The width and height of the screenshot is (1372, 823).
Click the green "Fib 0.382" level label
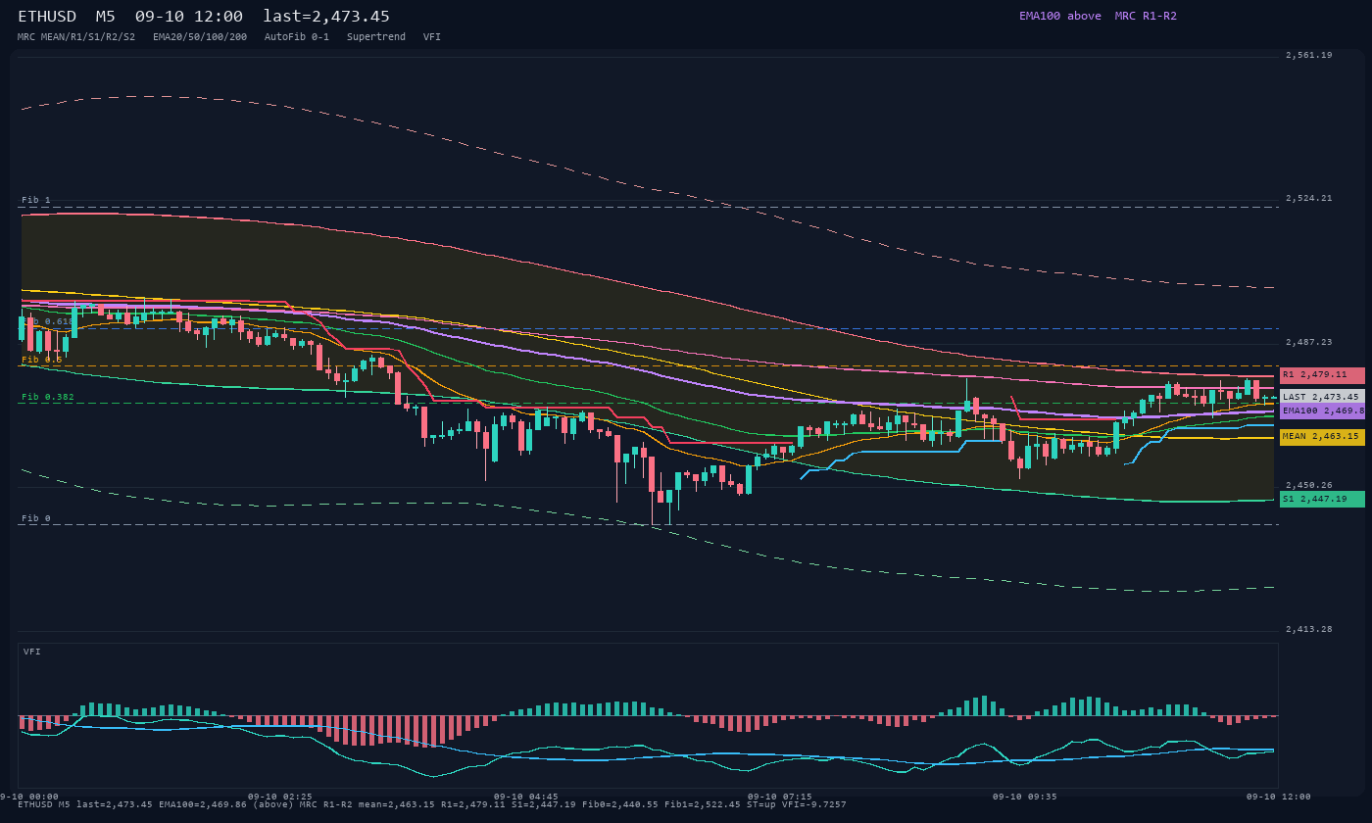pos(48,397)
